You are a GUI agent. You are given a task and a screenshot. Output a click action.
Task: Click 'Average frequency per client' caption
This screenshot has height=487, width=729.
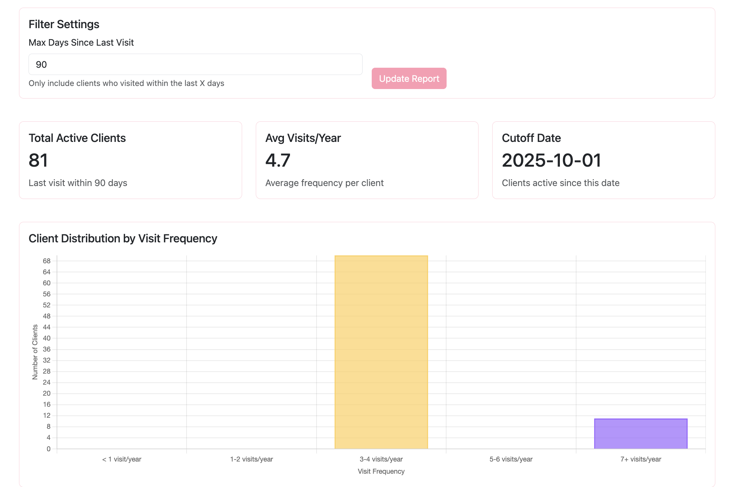pos(325,183)
